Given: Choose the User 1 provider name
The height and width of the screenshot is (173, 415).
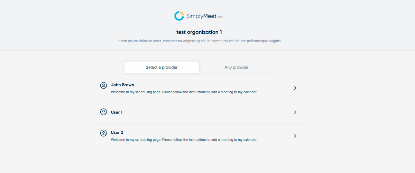Looking at the screenshot, I should tap(117, 112).
